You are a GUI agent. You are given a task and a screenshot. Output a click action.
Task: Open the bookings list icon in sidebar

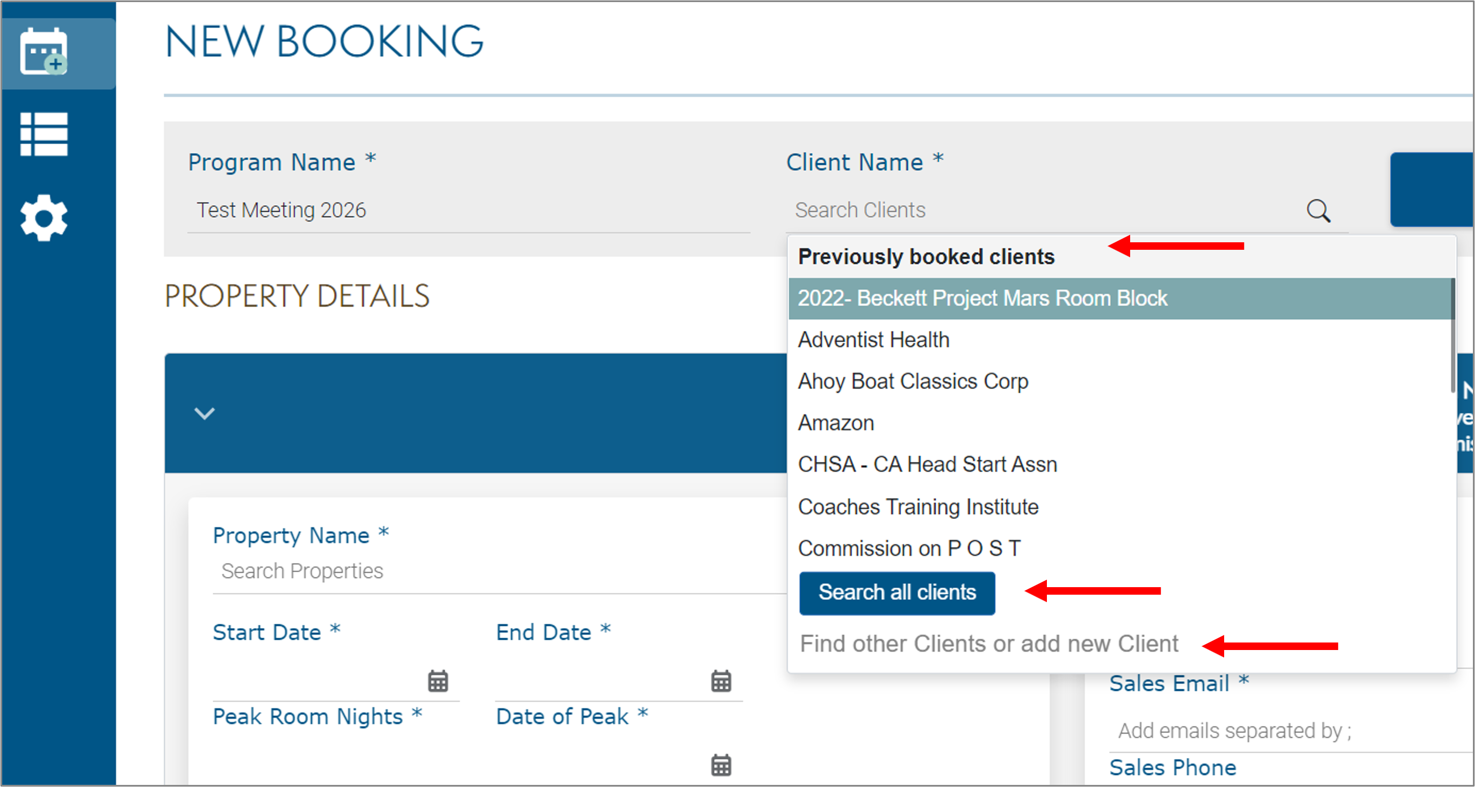(45, 135)
